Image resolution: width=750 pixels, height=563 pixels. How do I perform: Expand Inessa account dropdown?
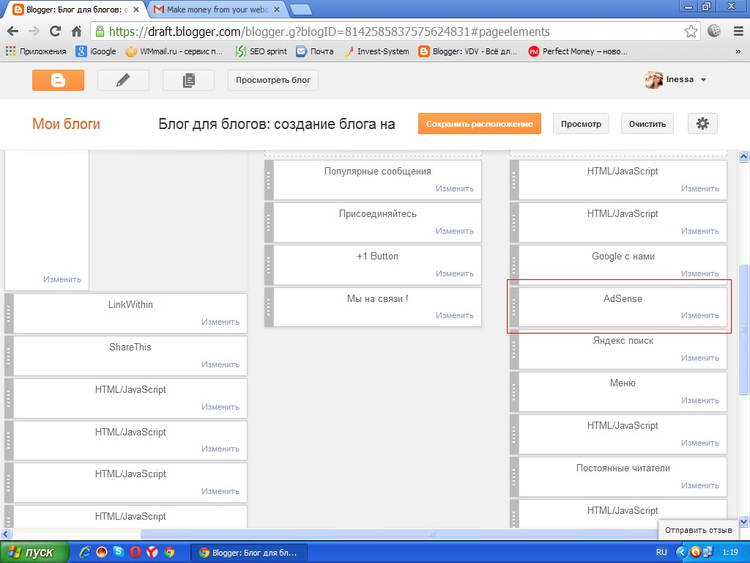704,80
